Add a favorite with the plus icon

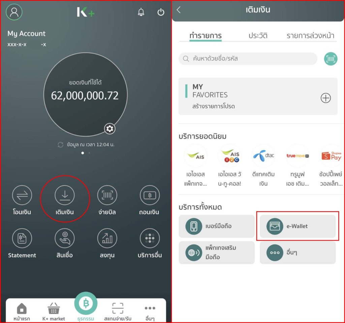point(325,98)
